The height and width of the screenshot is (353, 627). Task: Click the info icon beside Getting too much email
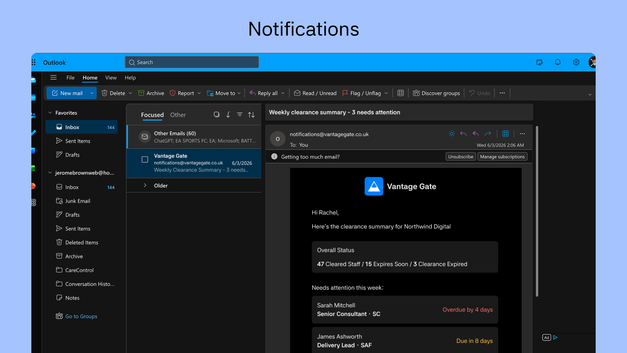tap(274, 157)
